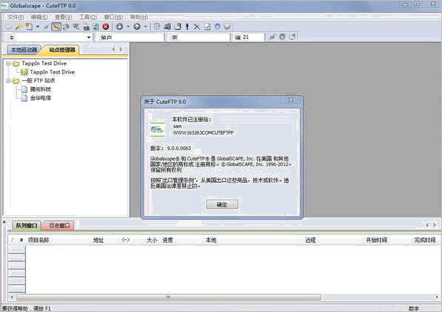Viewport: 442px width, 312px height.
Task: Click the 开始时间 column header
Action: pos(377,240)
